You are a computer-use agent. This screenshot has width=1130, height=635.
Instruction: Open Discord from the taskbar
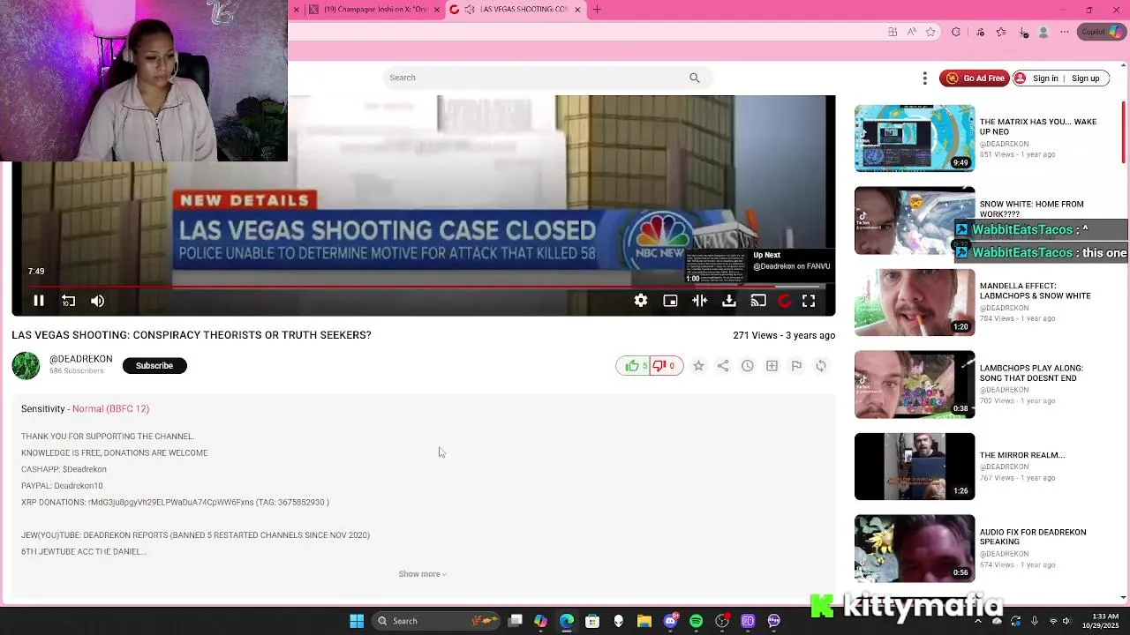click(670, 621)
